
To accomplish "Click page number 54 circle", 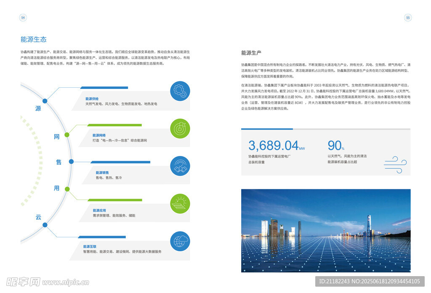I will point(23,18).
